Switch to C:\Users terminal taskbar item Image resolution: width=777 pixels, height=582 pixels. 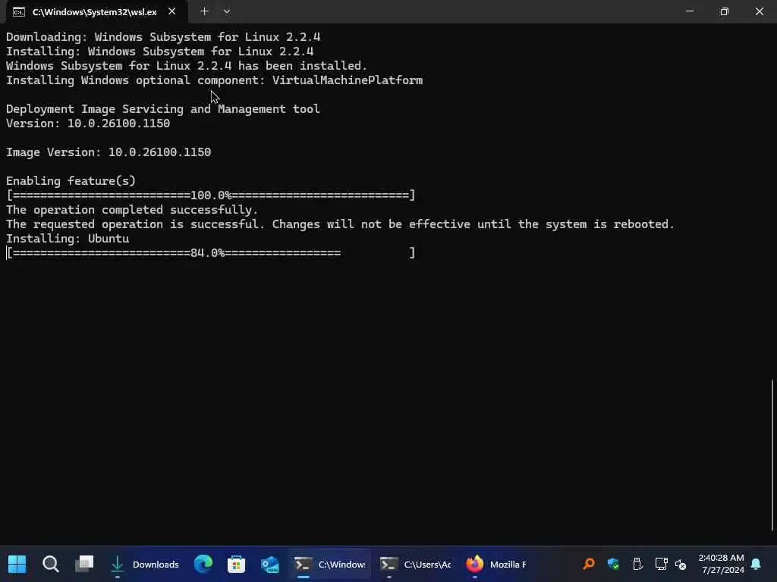point(415,564)
